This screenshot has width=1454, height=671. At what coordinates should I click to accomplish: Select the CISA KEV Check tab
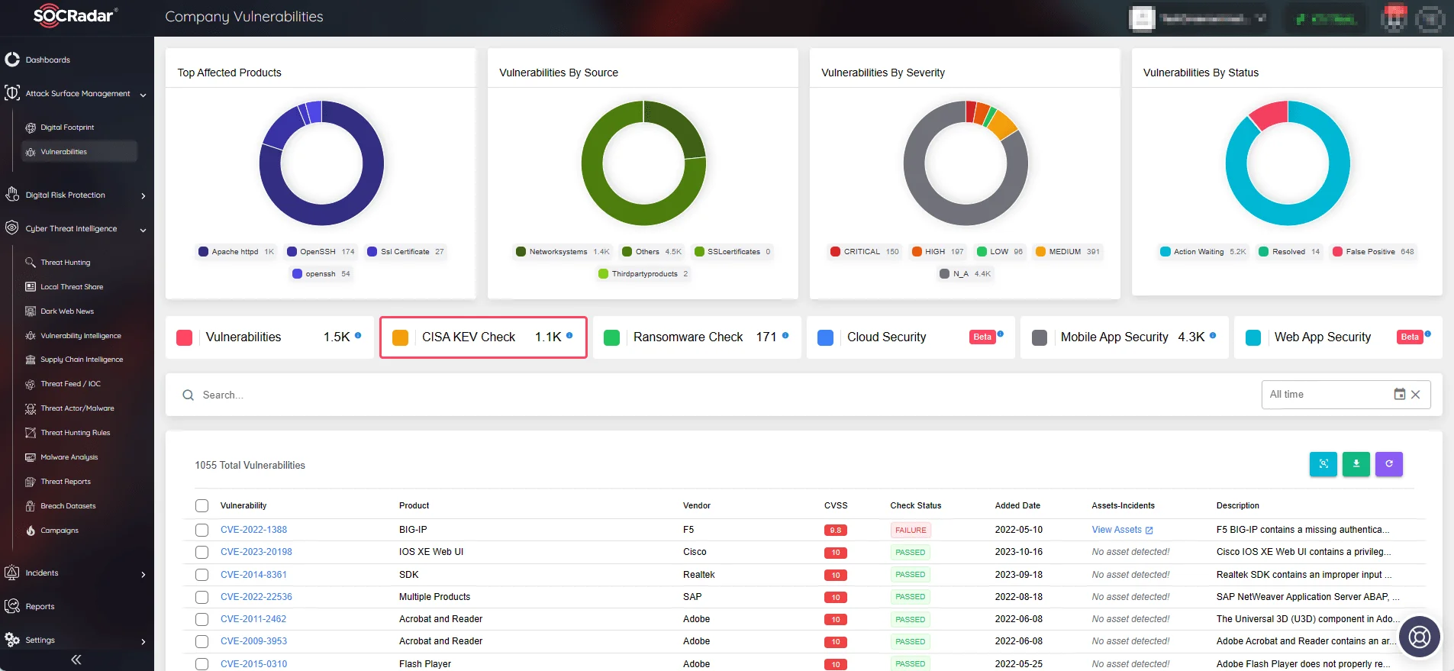pos(483,337)
